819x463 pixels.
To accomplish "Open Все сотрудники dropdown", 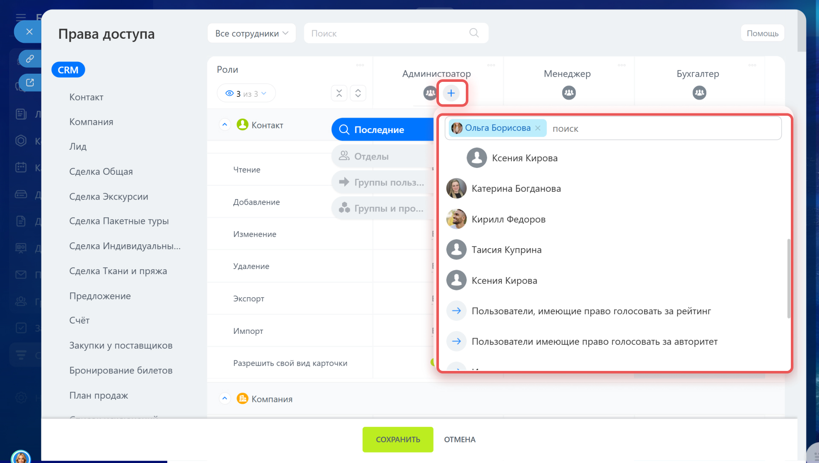I will coord(251,33).
